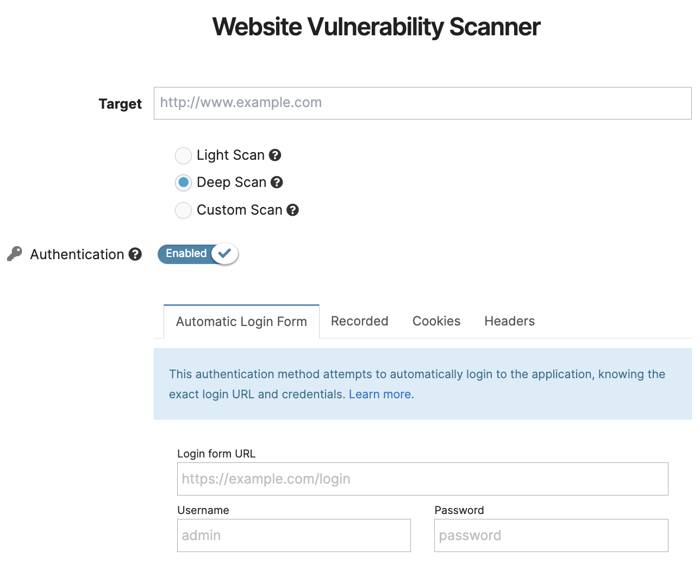Open the Cookies tab
Image resolution: width=700 pixels, height=564 pixels.
pos(436,321)
